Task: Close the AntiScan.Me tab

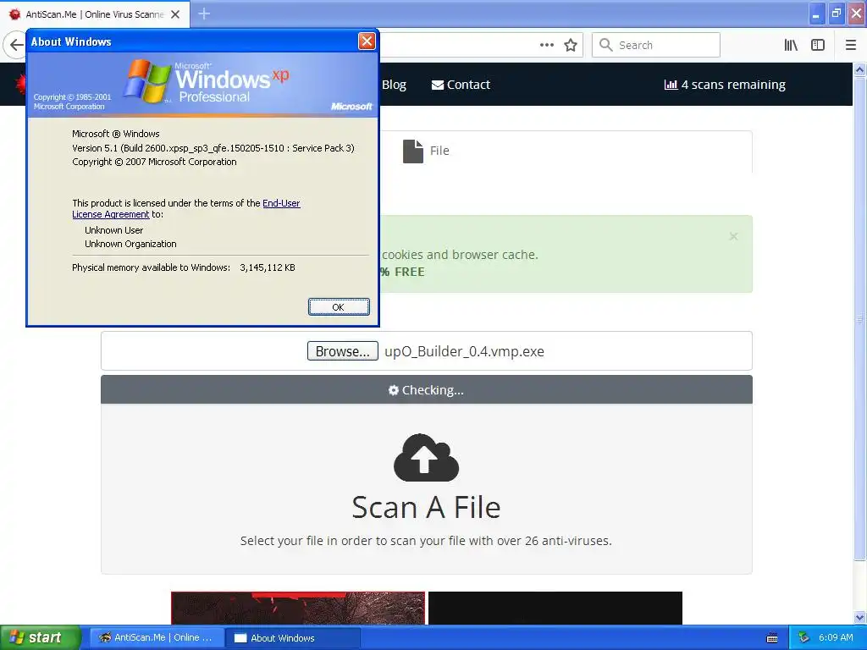Action: [x=175, y=14]
